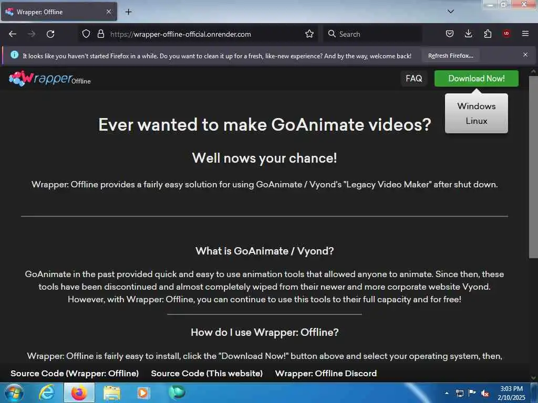Click the Refresh Firefox... button
The image size is (538, 403).
(x=450, y=56)
